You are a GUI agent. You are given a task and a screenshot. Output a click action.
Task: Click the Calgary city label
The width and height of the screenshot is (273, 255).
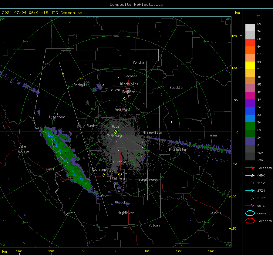pos(118,178)
